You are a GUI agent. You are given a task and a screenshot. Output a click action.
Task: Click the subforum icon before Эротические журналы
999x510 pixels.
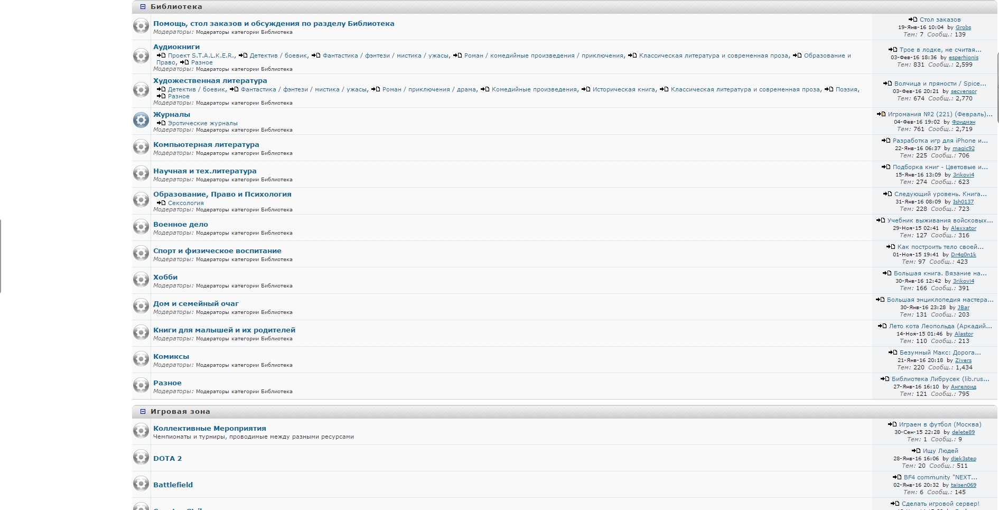point(161,123)
